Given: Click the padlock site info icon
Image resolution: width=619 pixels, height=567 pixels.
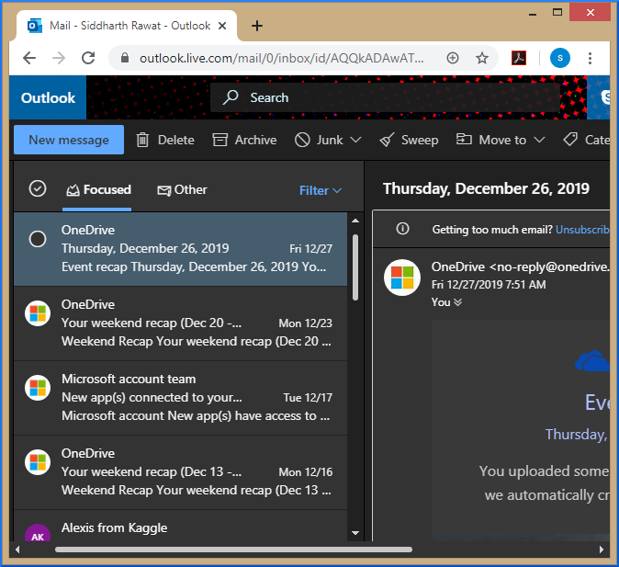Looking at the screenshot, I should click(x=125, y=58).
